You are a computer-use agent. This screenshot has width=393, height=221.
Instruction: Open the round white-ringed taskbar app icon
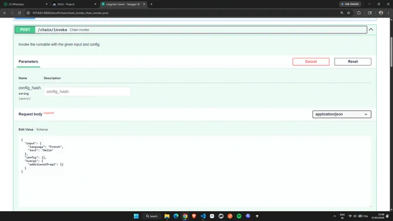coord(221,216)
